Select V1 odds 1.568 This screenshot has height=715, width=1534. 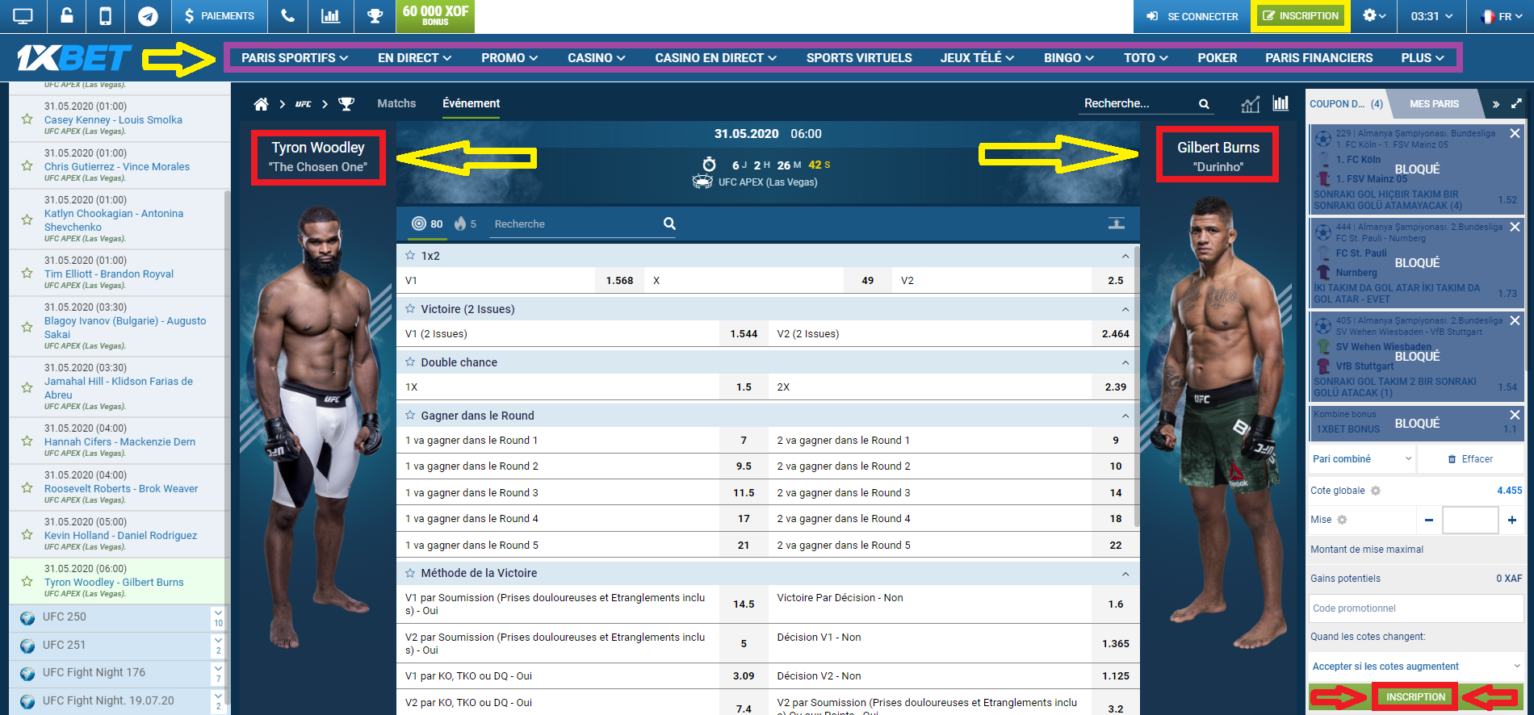coord(620,280)
